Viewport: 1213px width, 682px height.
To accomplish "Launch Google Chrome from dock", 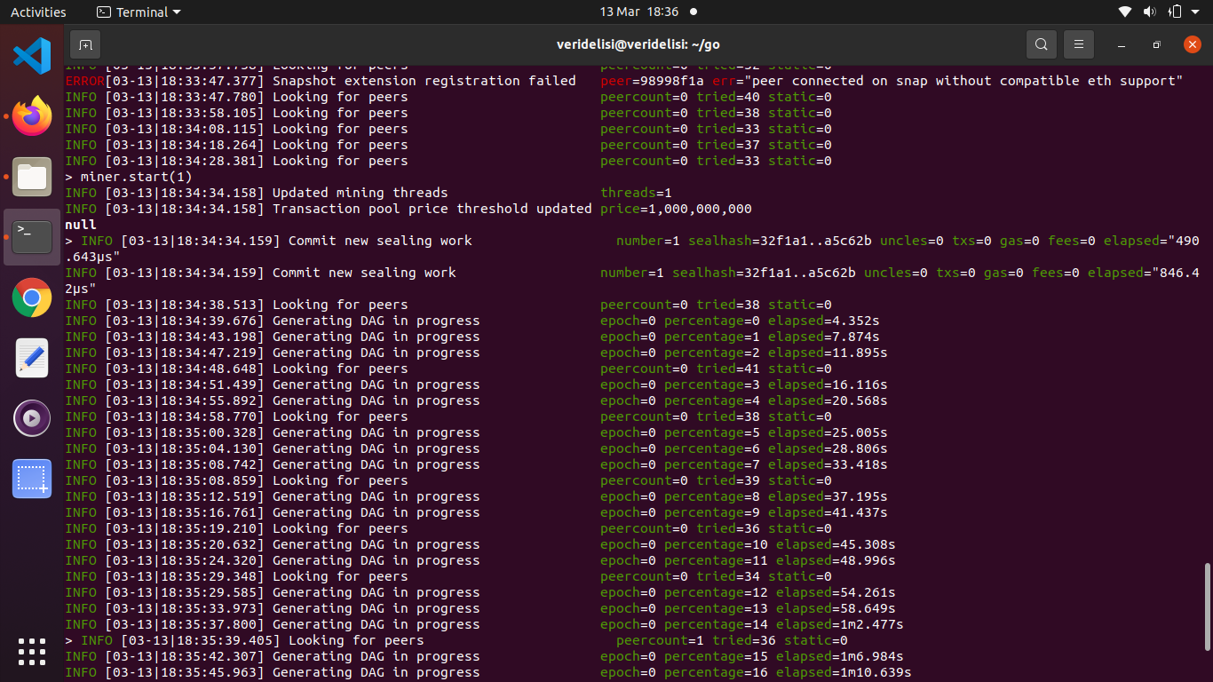I will pyautogui.click(x=32, y=297).
